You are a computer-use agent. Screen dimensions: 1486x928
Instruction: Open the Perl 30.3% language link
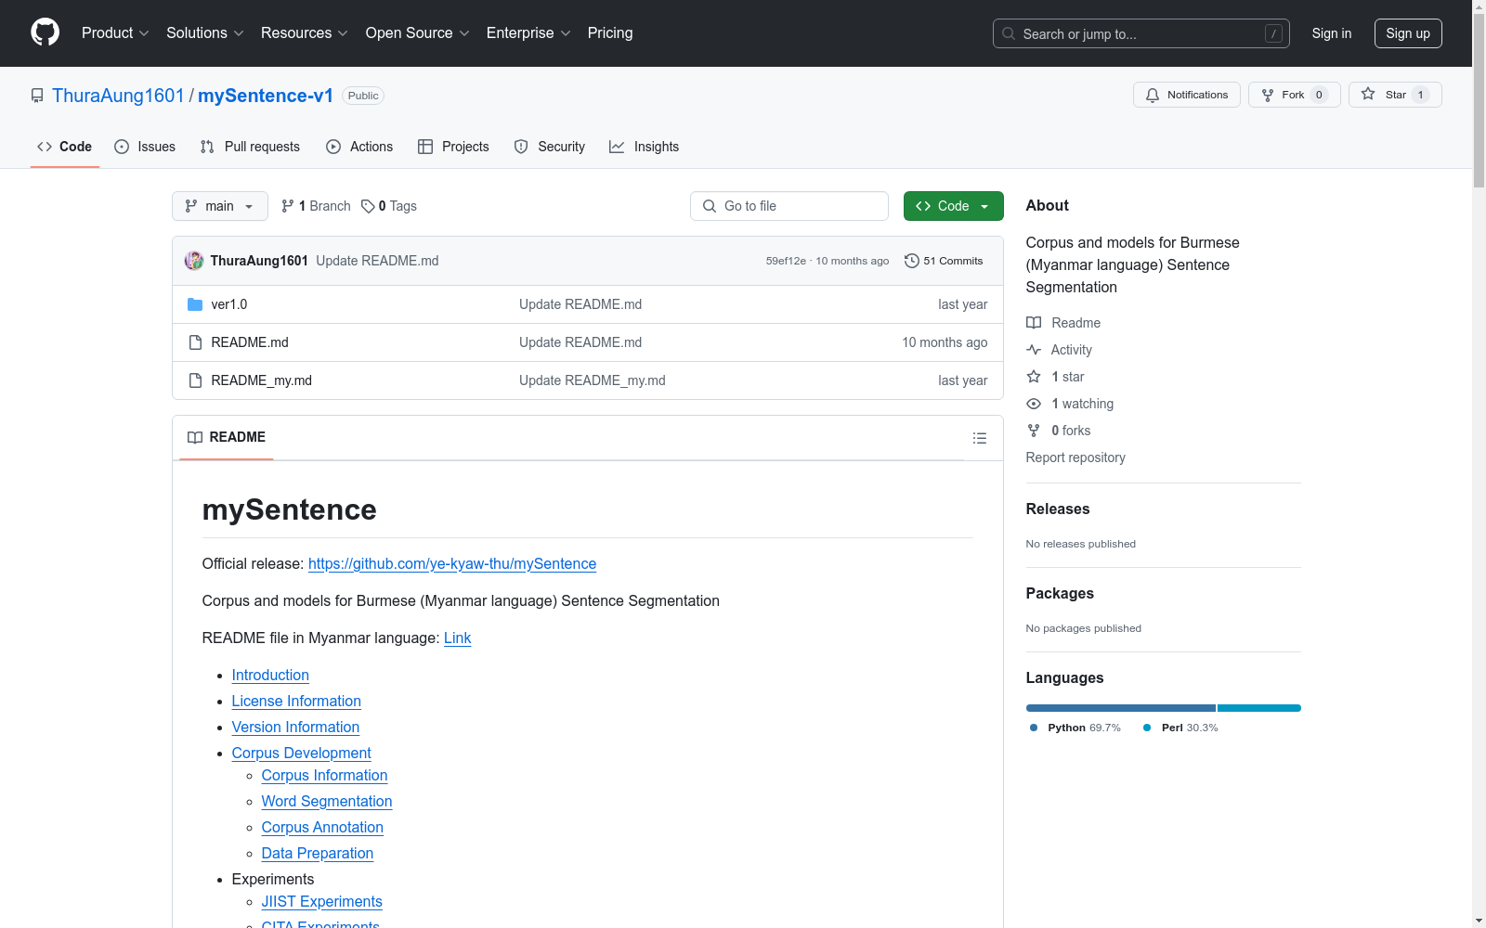pyautogui.click(x=1180, y=728)
